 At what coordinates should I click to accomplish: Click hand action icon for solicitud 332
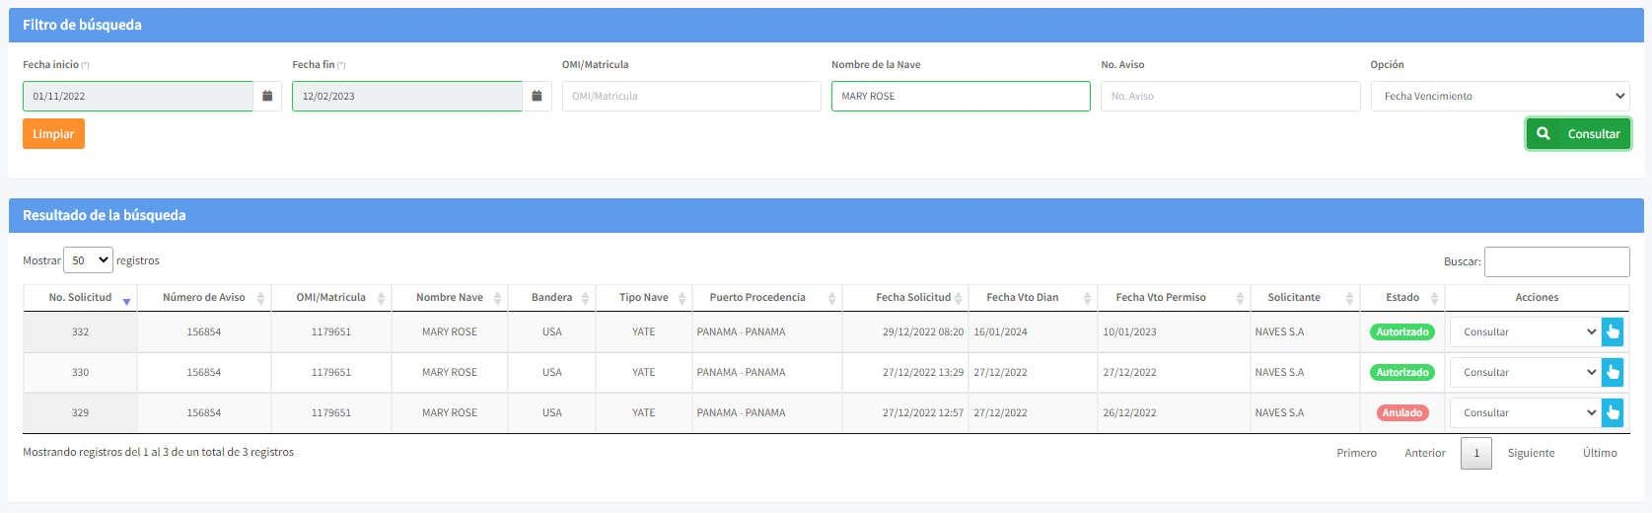[1613, 332]
